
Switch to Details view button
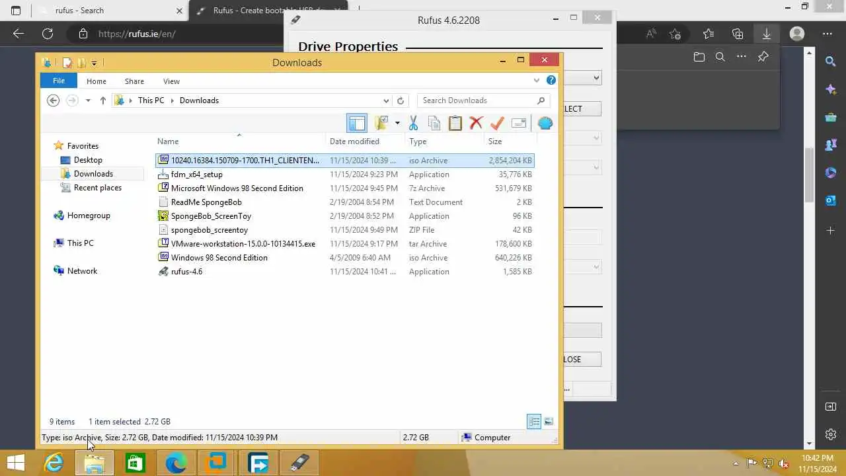tap(534, 422)
